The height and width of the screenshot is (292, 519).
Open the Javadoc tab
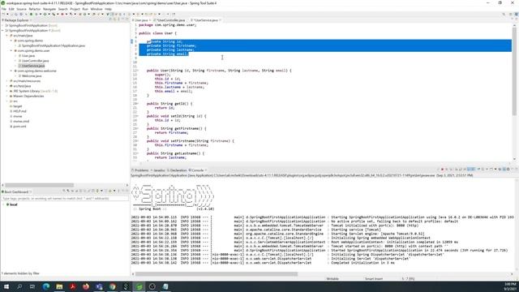[x=159, y=170]
